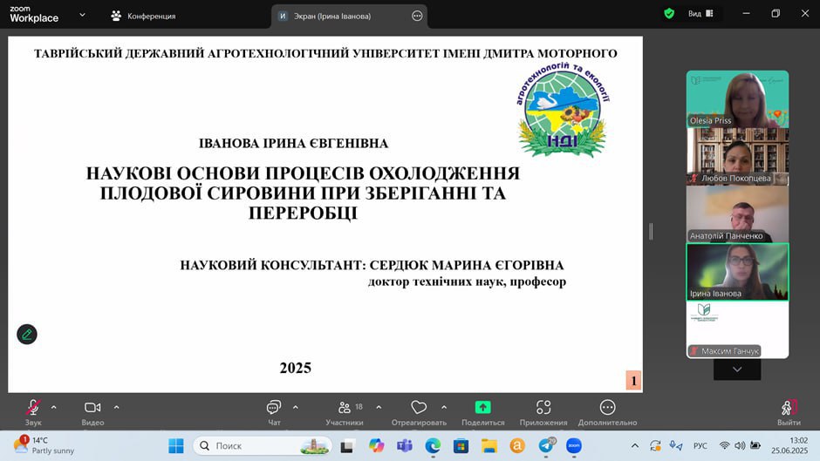This screenshot has width=820, height=461.
Task: Click the Zoom icon on taskbar
Action: coord(574,446)
